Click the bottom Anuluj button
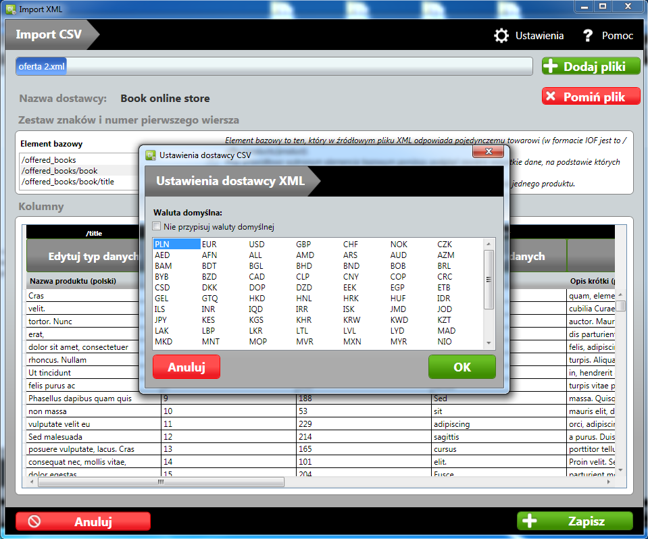This screenshot has height=539, width=648. pyautogui.click(x=83, y=521)
